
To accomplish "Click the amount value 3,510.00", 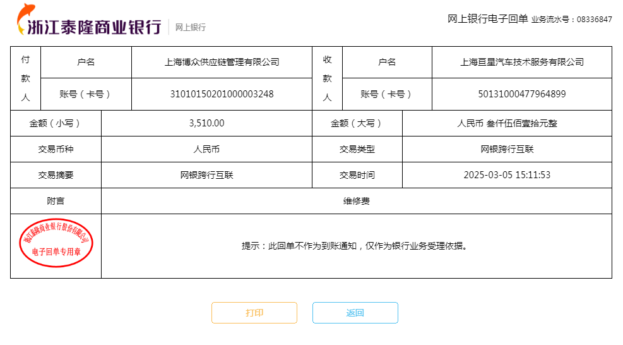I will 206,123.
